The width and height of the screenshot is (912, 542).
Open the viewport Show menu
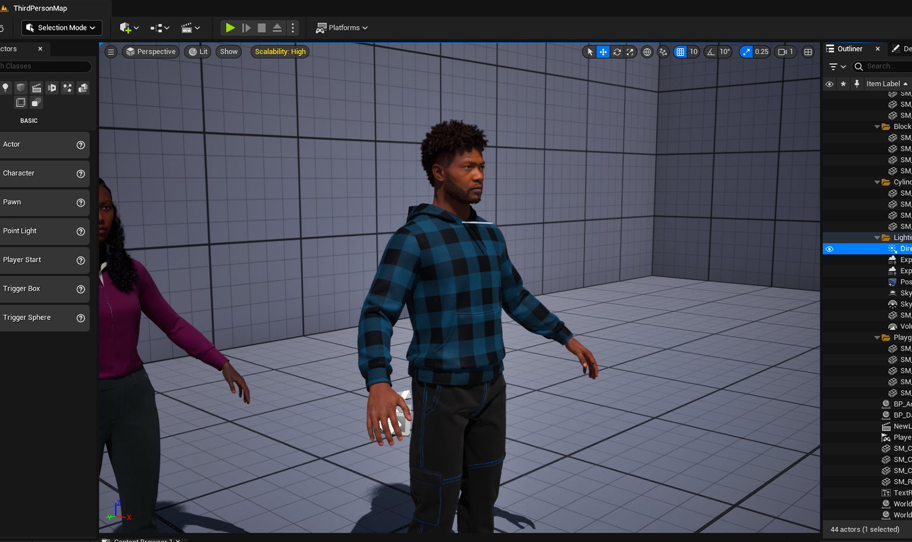228,52
